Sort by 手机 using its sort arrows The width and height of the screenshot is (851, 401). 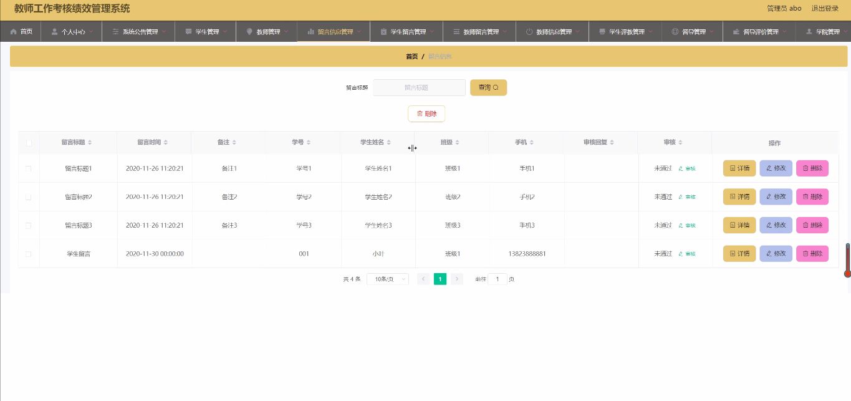(531, 143)
